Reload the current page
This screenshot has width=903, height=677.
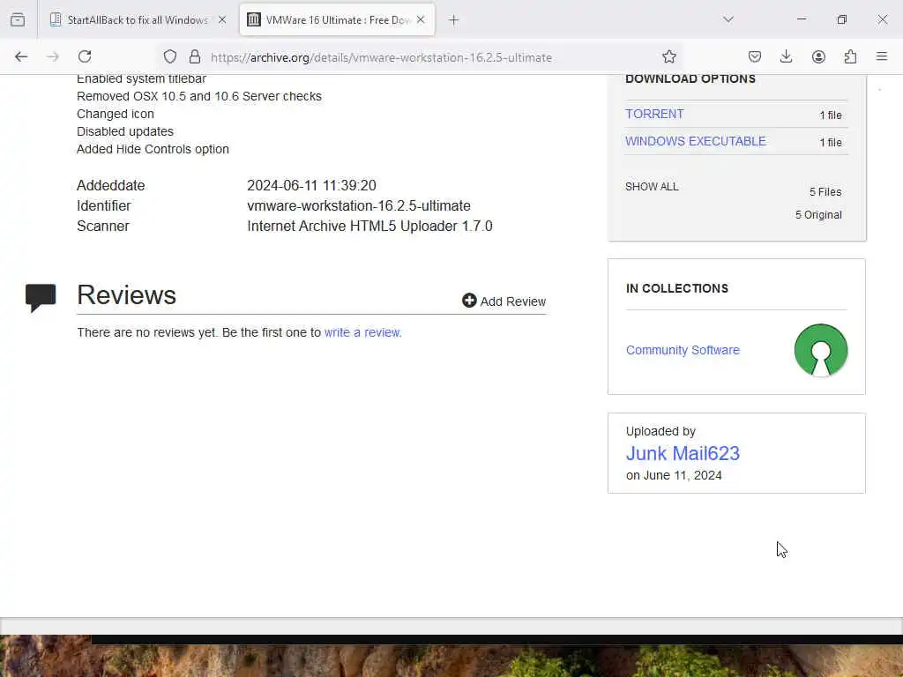(x=85, y=56)
